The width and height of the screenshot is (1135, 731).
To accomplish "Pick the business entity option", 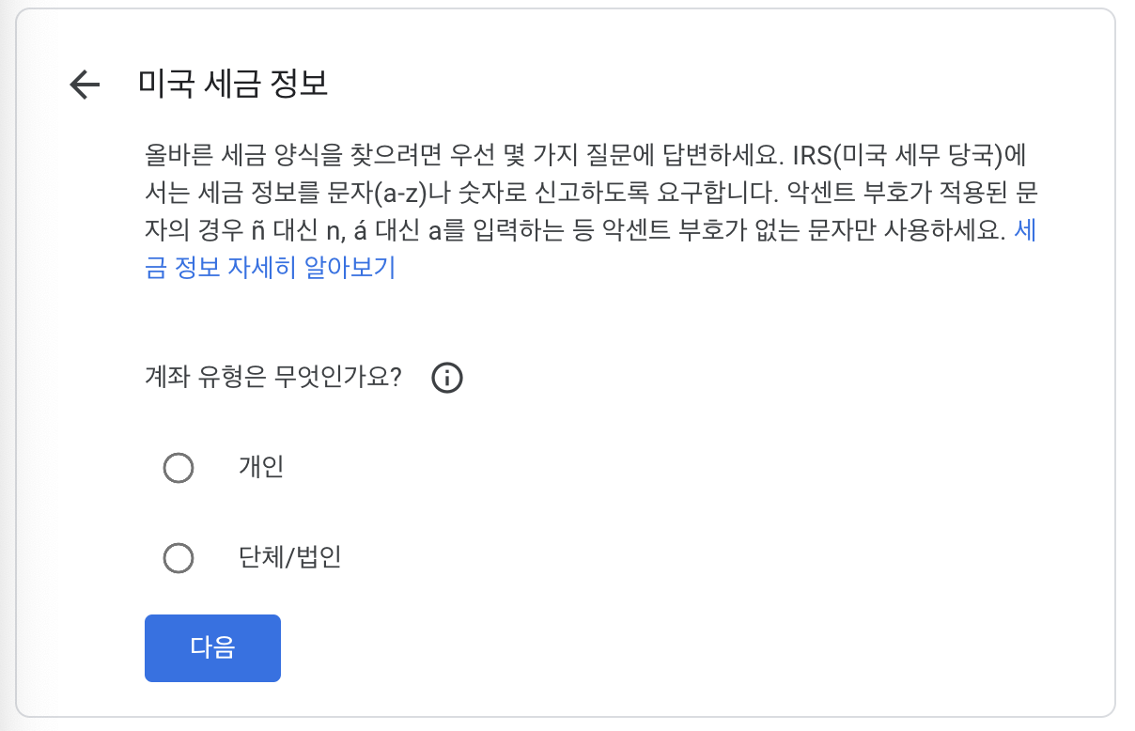I will [179, 558].
